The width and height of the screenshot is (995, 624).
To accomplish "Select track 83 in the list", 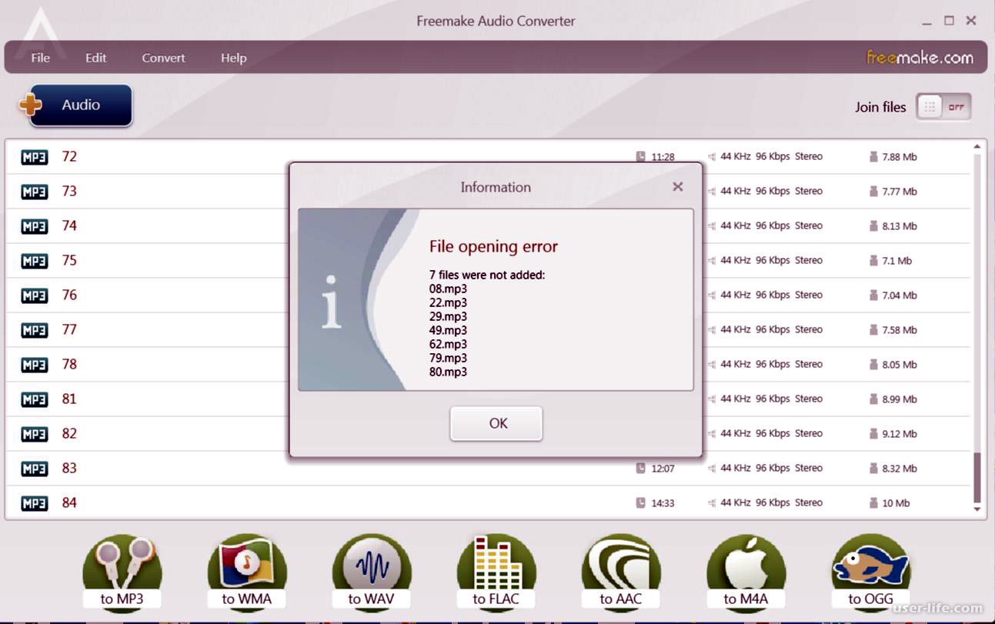I will (x=488, y=469).
